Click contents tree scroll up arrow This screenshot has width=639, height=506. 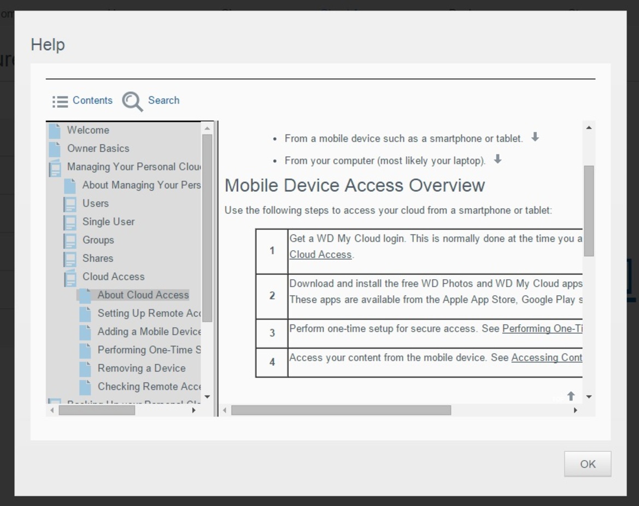tap(207, 128)
